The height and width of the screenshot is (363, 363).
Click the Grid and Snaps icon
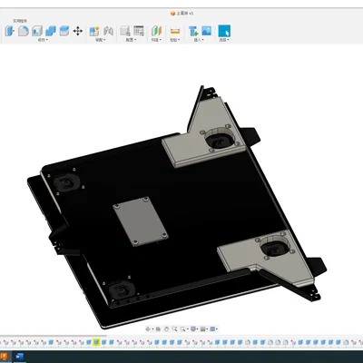(x=203, y=329)
